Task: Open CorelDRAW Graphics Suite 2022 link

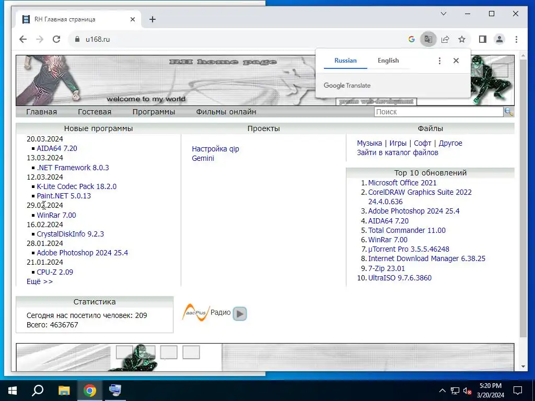Action: point(420,197)
